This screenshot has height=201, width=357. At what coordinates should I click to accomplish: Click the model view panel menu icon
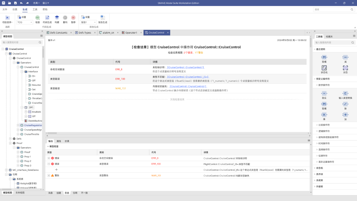pyautogui.click(x=42, y=36)
